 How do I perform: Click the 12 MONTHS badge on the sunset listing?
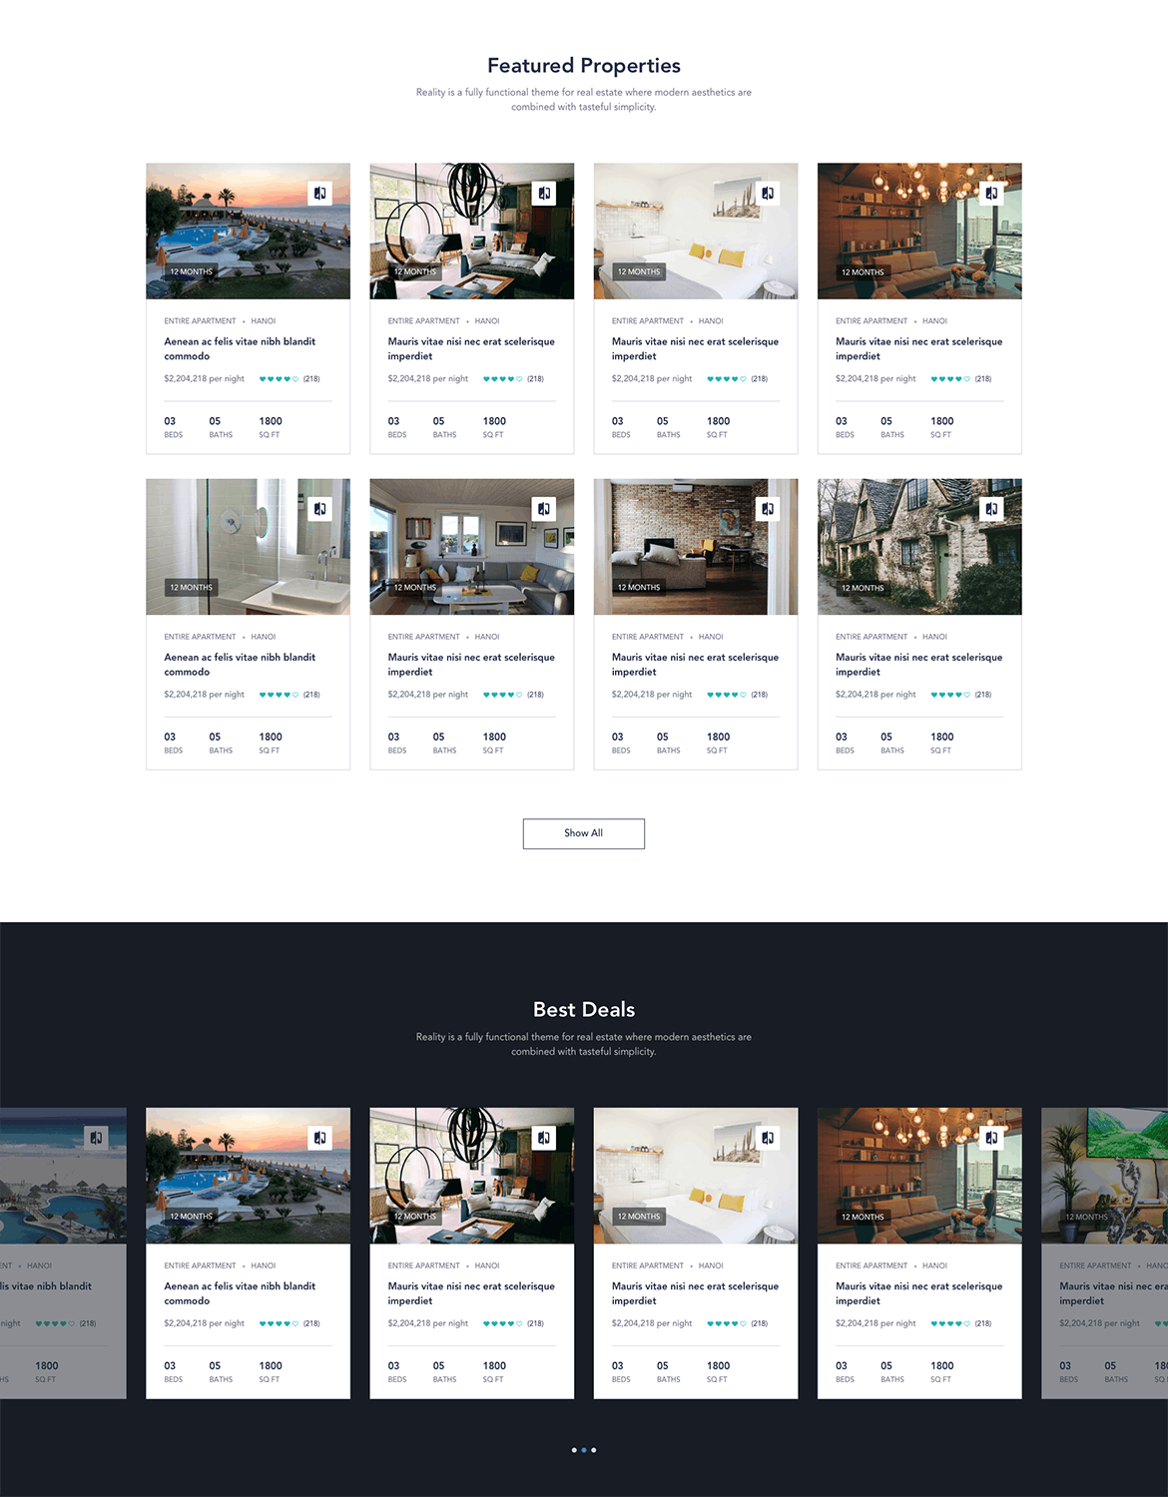coord(190,270)
